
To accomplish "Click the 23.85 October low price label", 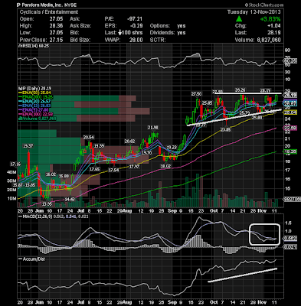I will tap(225, 129).
